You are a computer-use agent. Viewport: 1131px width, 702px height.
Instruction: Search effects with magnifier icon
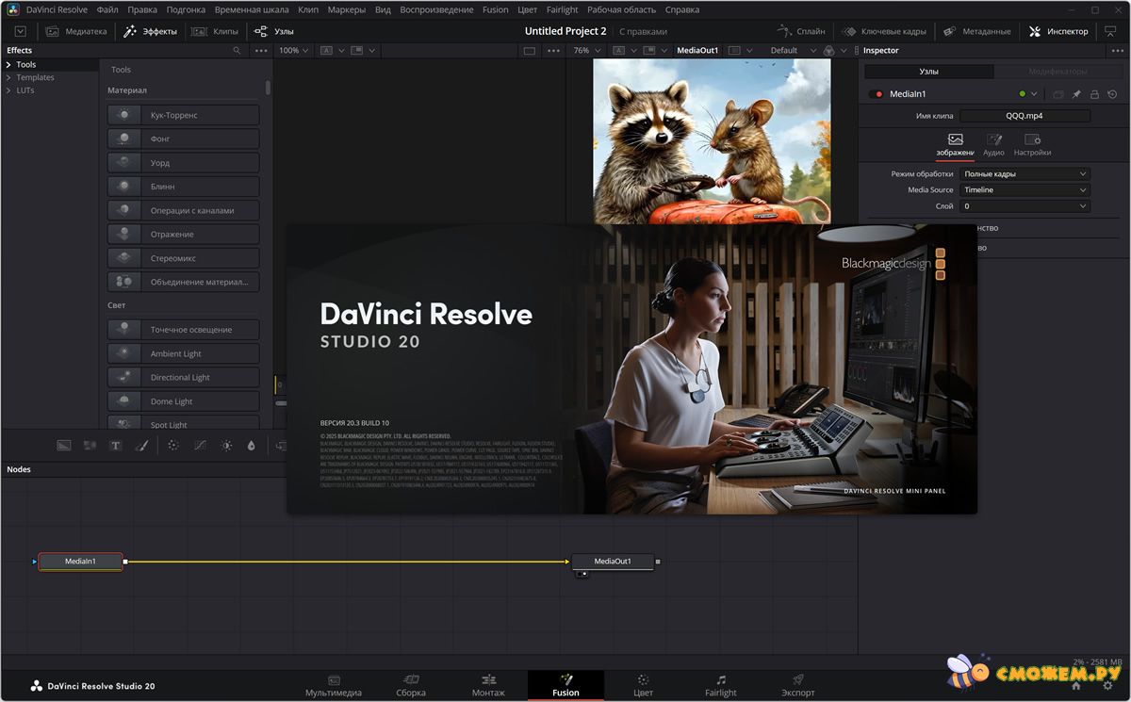coord(237,51)
